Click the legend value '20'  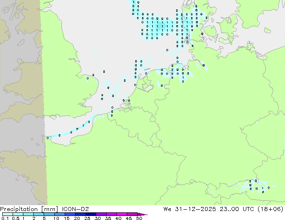point(77,218)
